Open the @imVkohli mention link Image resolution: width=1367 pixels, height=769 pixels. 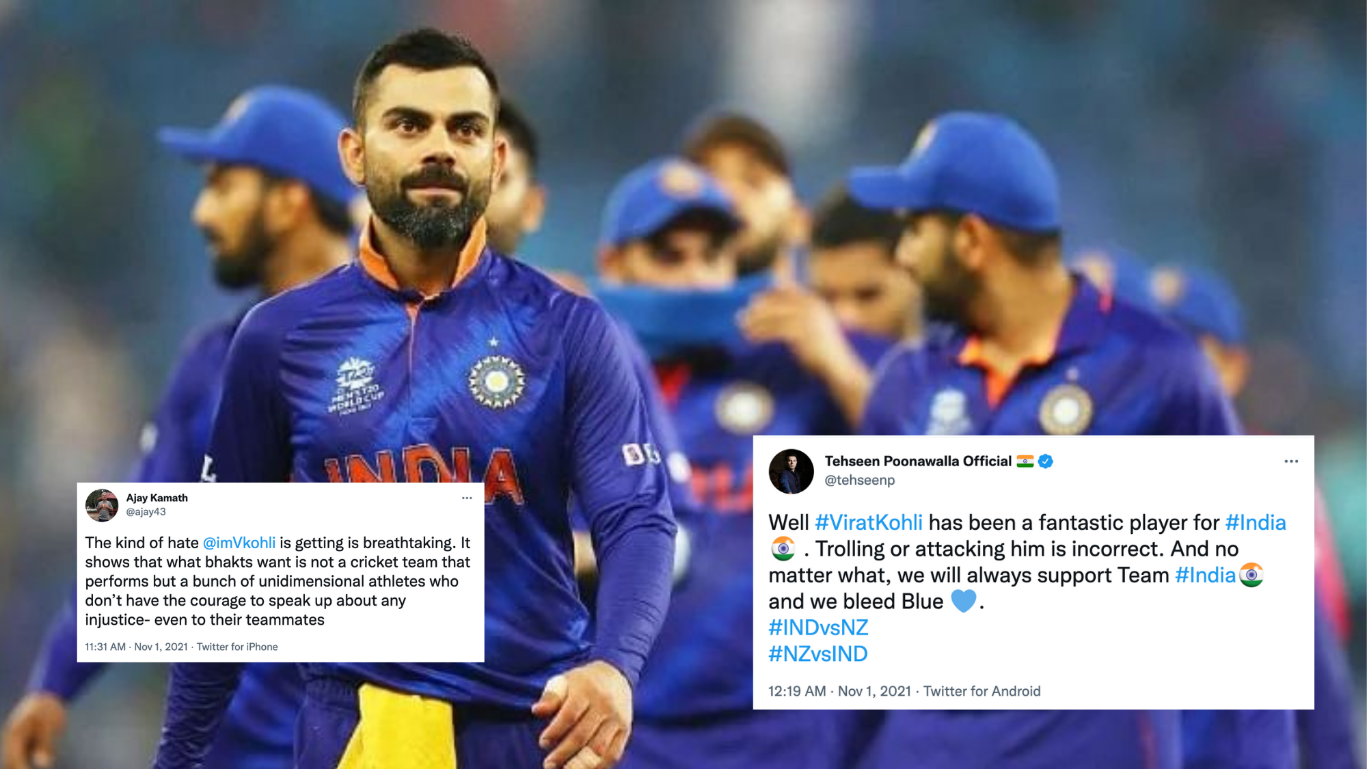point(239,543)
